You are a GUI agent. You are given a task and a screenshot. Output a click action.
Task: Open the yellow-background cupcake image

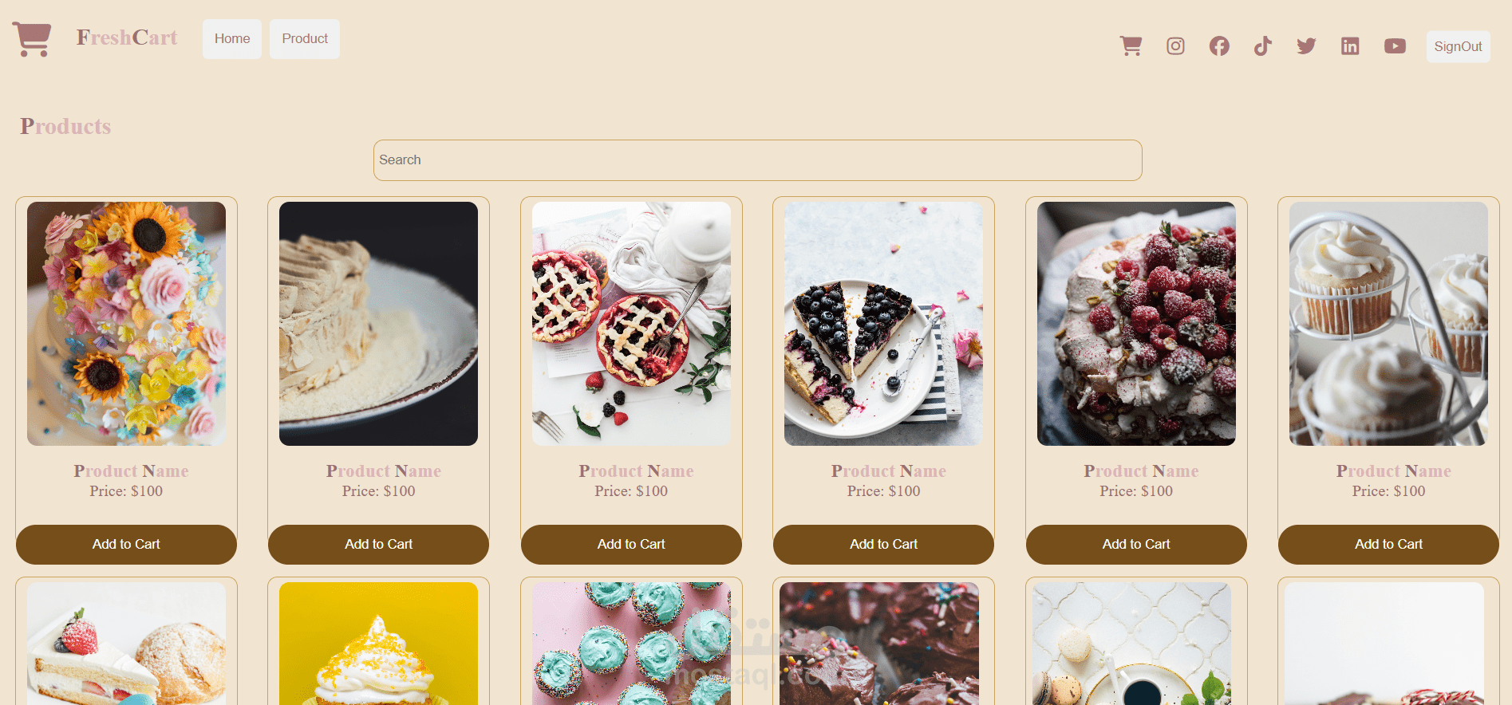[x=378, y=644]
